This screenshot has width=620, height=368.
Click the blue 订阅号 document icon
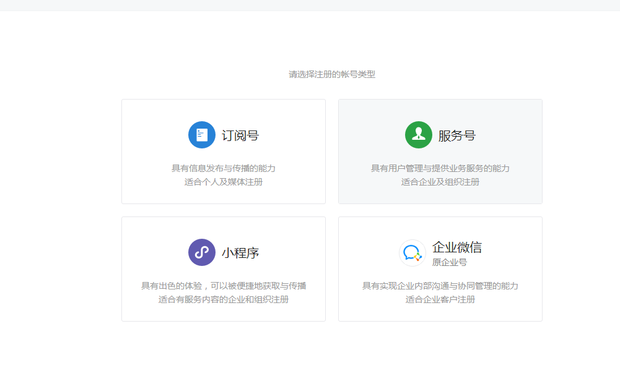pyautogui.click(x=202, y=135)
